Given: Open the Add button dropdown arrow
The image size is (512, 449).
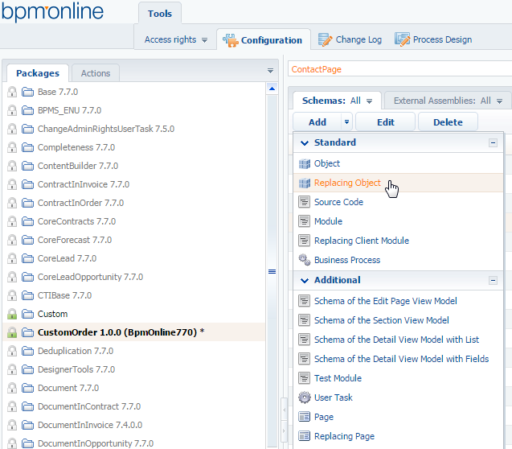Looking at the screenshot, I should (346, 122).
